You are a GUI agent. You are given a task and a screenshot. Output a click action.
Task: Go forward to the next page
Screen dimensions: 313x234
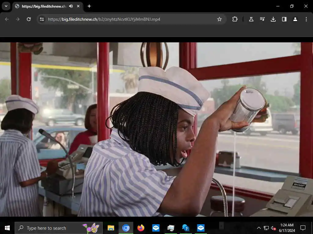(18, 19)
